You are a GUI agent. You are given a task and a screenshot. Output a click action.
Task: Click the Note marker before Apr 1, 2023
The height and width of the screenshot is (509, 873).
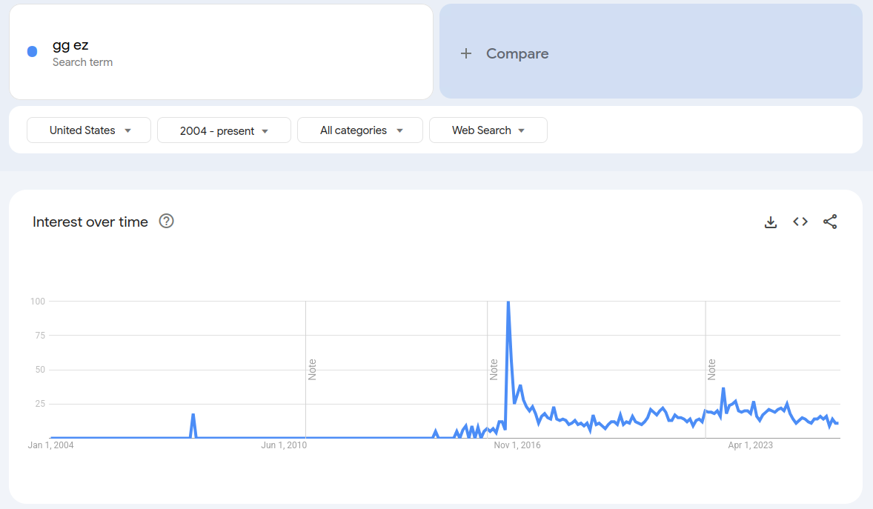(711, 370)
